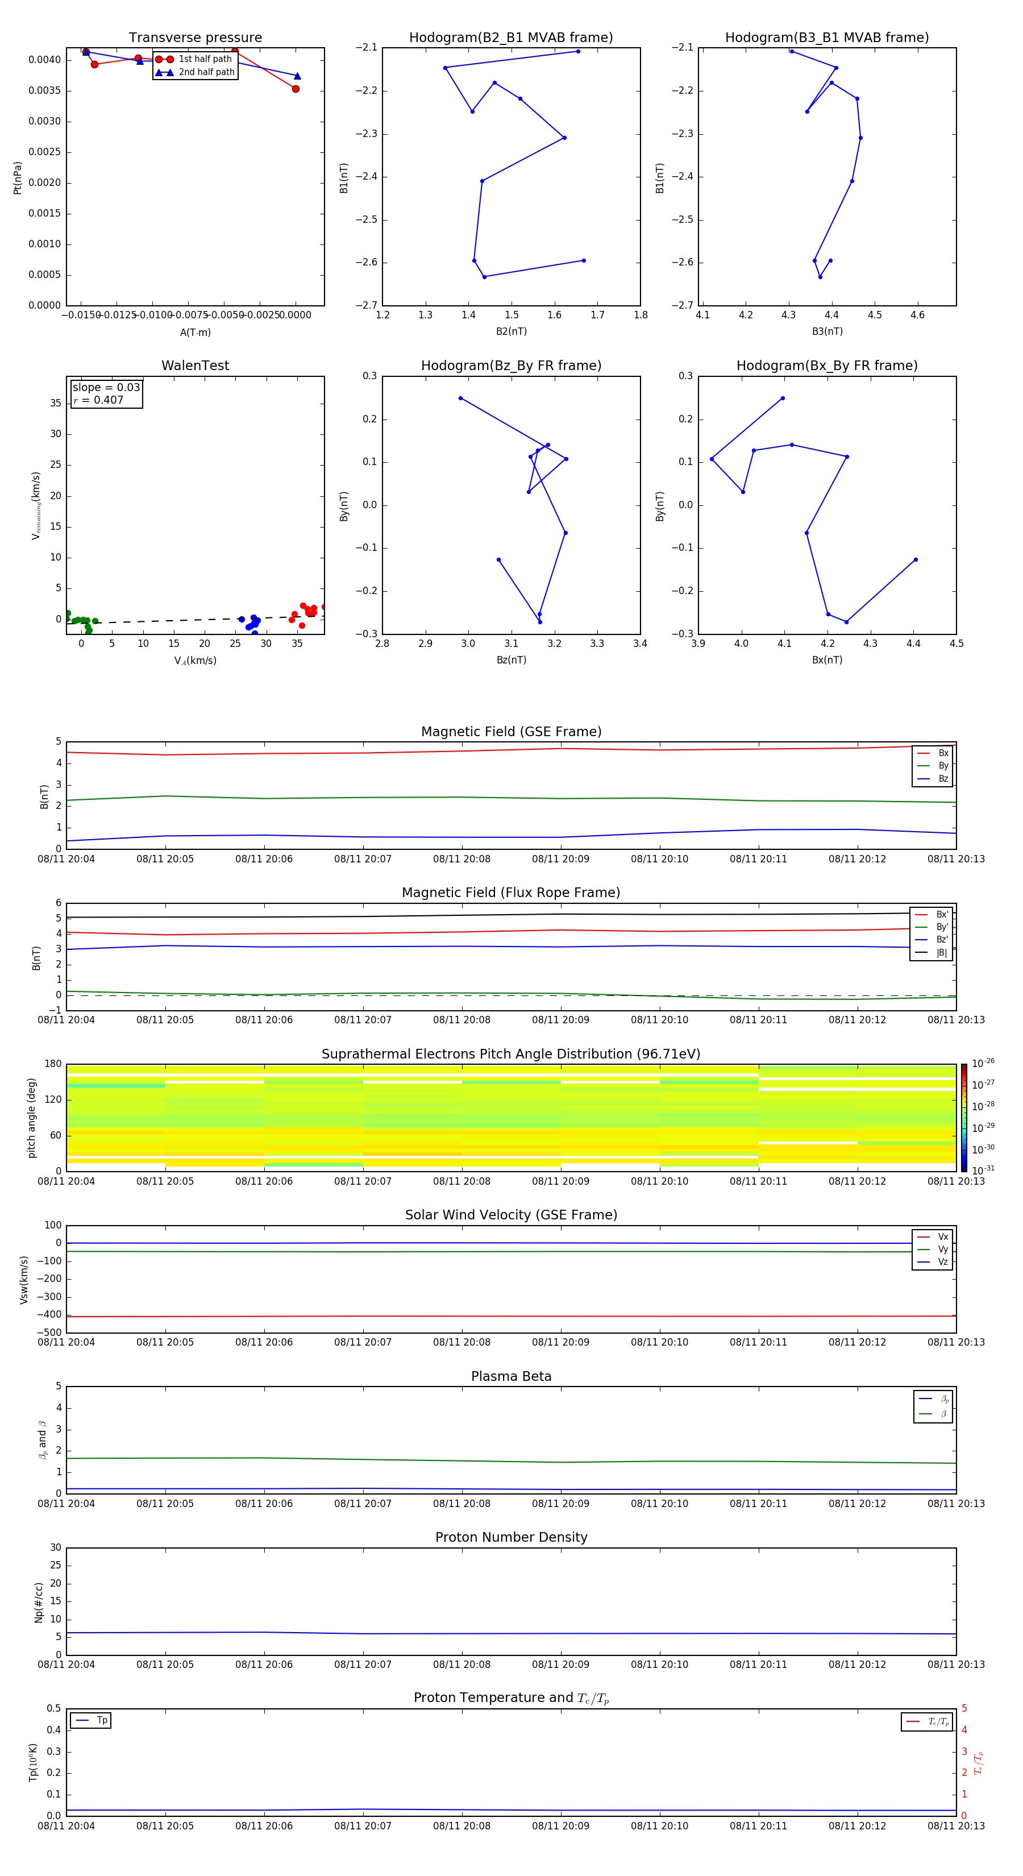
Task: Select the Suprathermal Electrons Pitch Angle Distribution title
Action: click(511, 1055)
